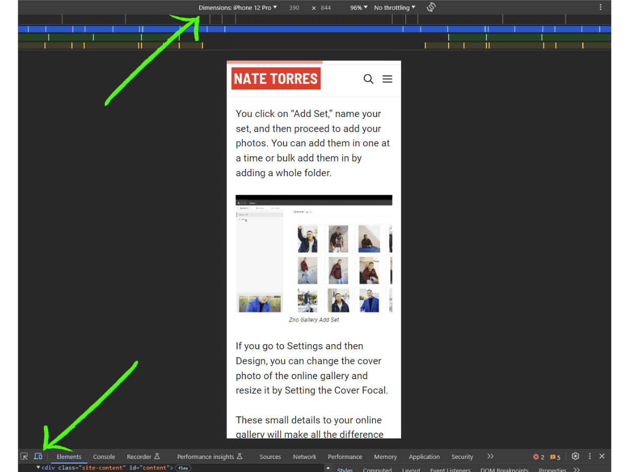This screenshot has height=472, width=629.
Task: Click the rotate device orientation icon
Action: pyautogui.click(x=431, y=7)
